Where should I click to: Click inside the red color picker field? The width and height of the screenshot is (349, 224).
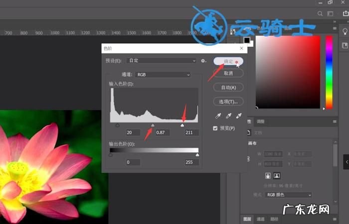(288, 72)
